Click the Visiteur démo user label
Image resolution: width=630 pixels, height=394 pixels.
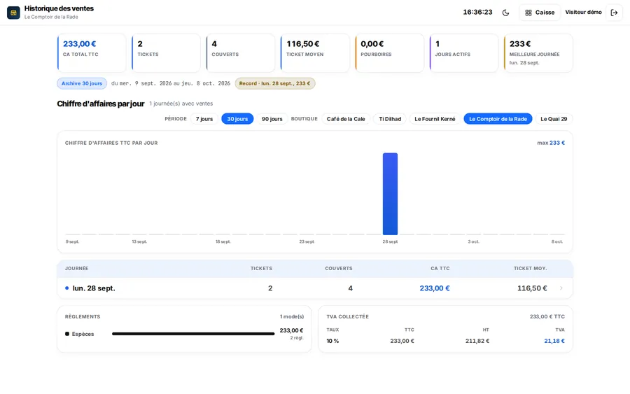(583, 12)
